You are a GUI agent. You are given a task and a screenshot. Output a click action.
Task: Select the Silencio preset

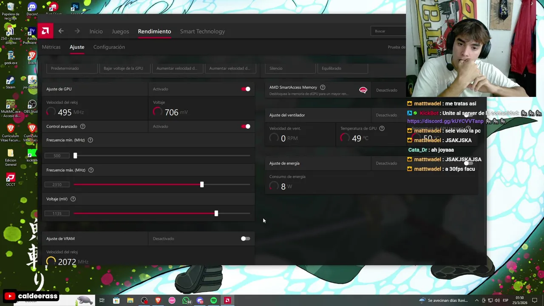pyautogui.click(x=290, y=68)
